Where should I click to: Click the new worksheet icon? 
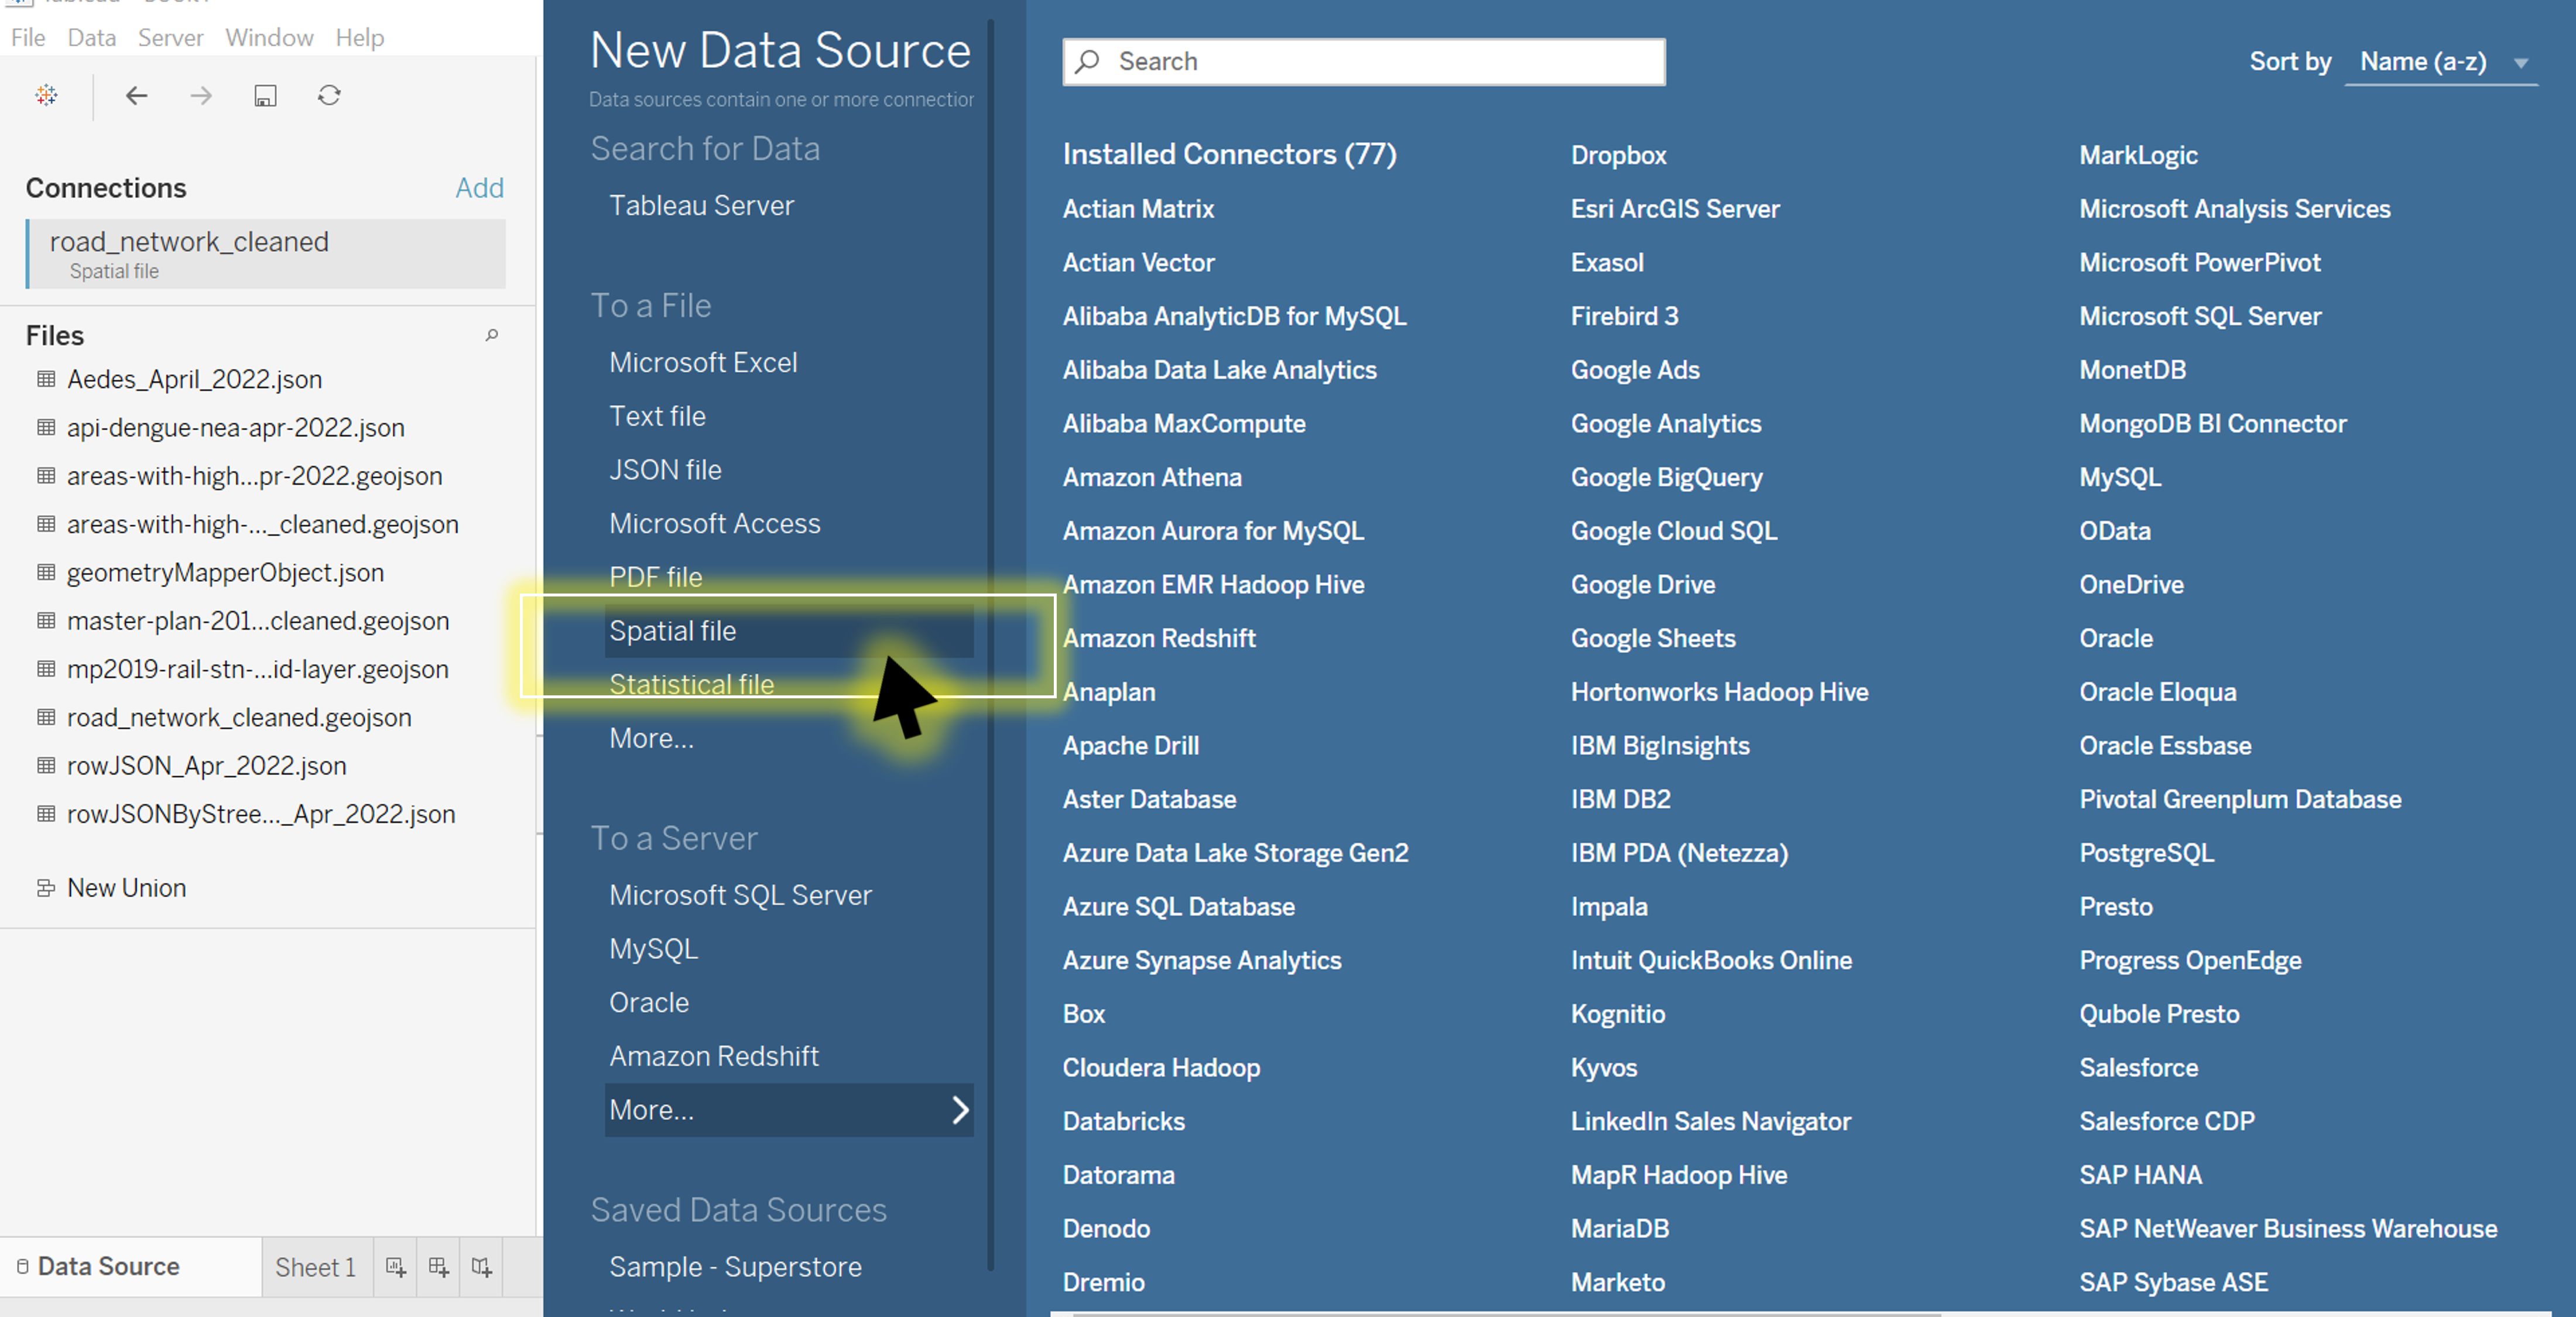click(396, 1267)
